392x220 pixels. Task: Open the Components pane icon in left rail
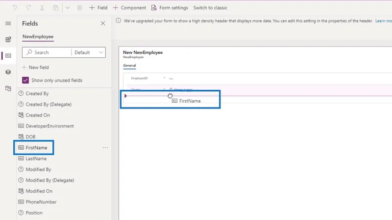point(8,40)
